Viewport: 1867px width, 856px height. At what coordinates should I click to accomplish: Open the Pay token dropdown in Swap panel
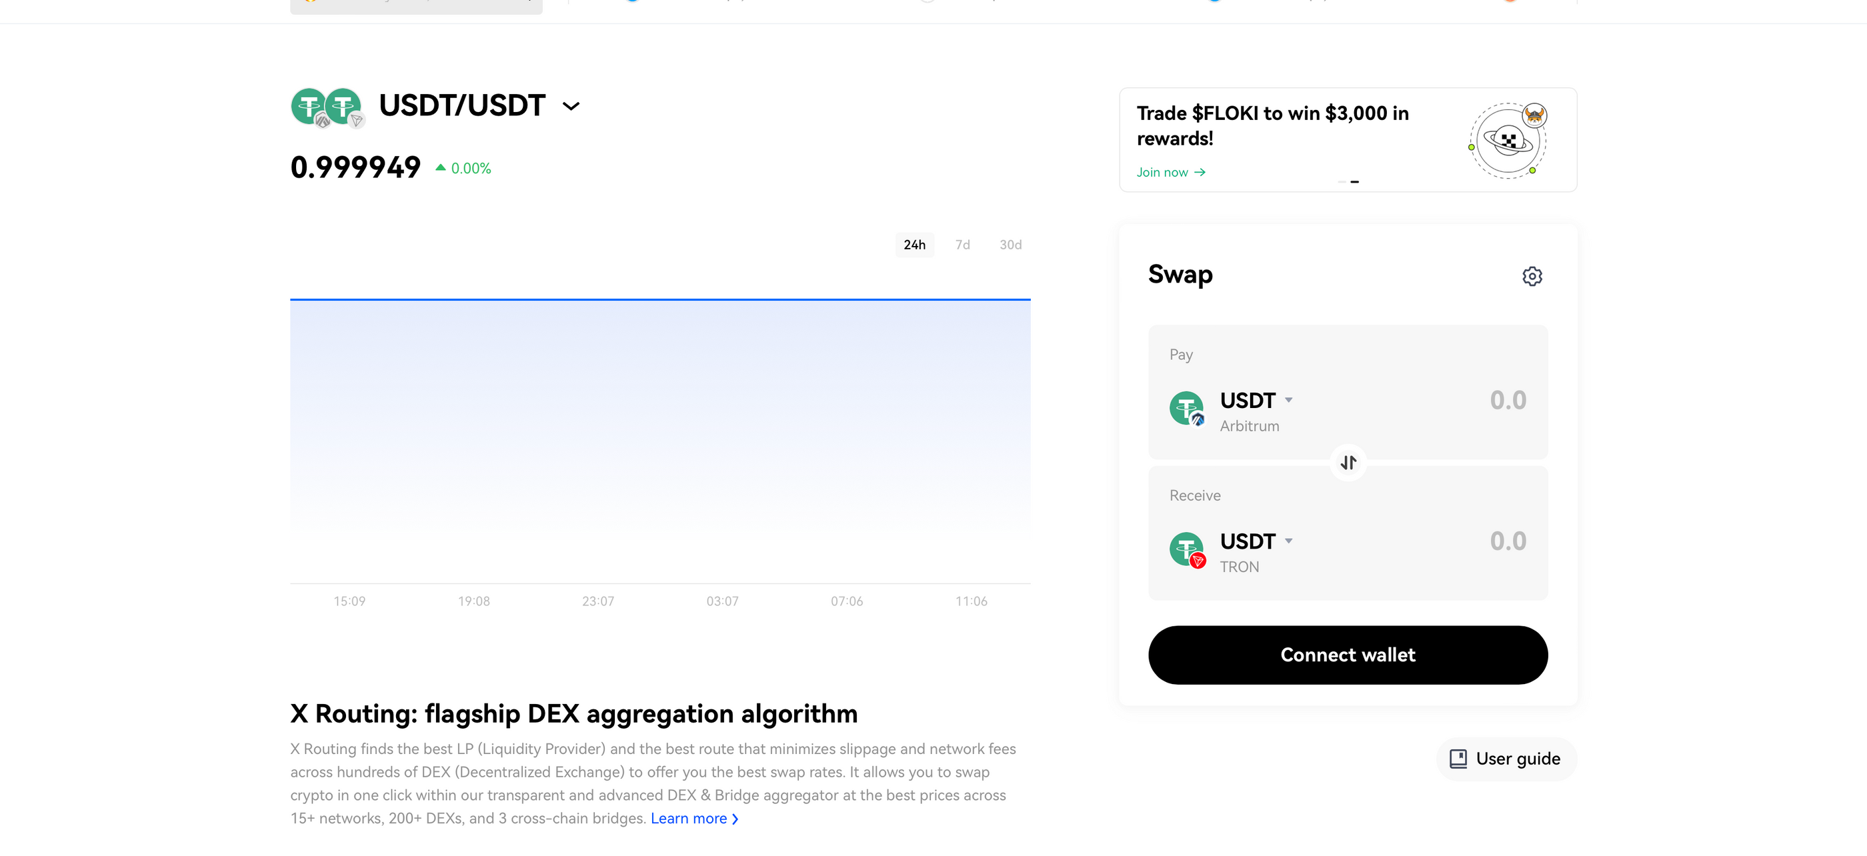tap(1289, 399)
